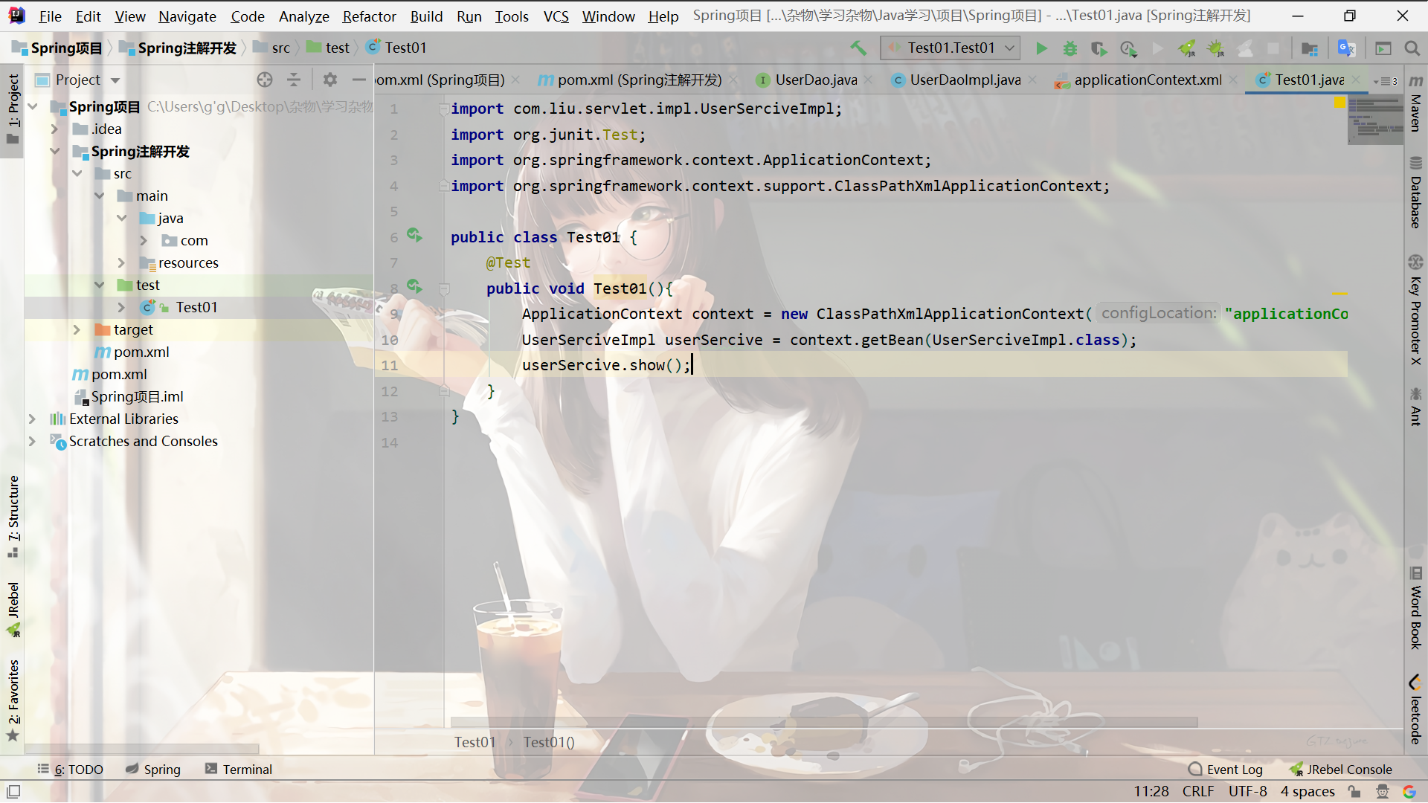This screenshot has height=803, width=1428.
Task: Debug with JRebel bug icon
Action: pos(1216,48)
